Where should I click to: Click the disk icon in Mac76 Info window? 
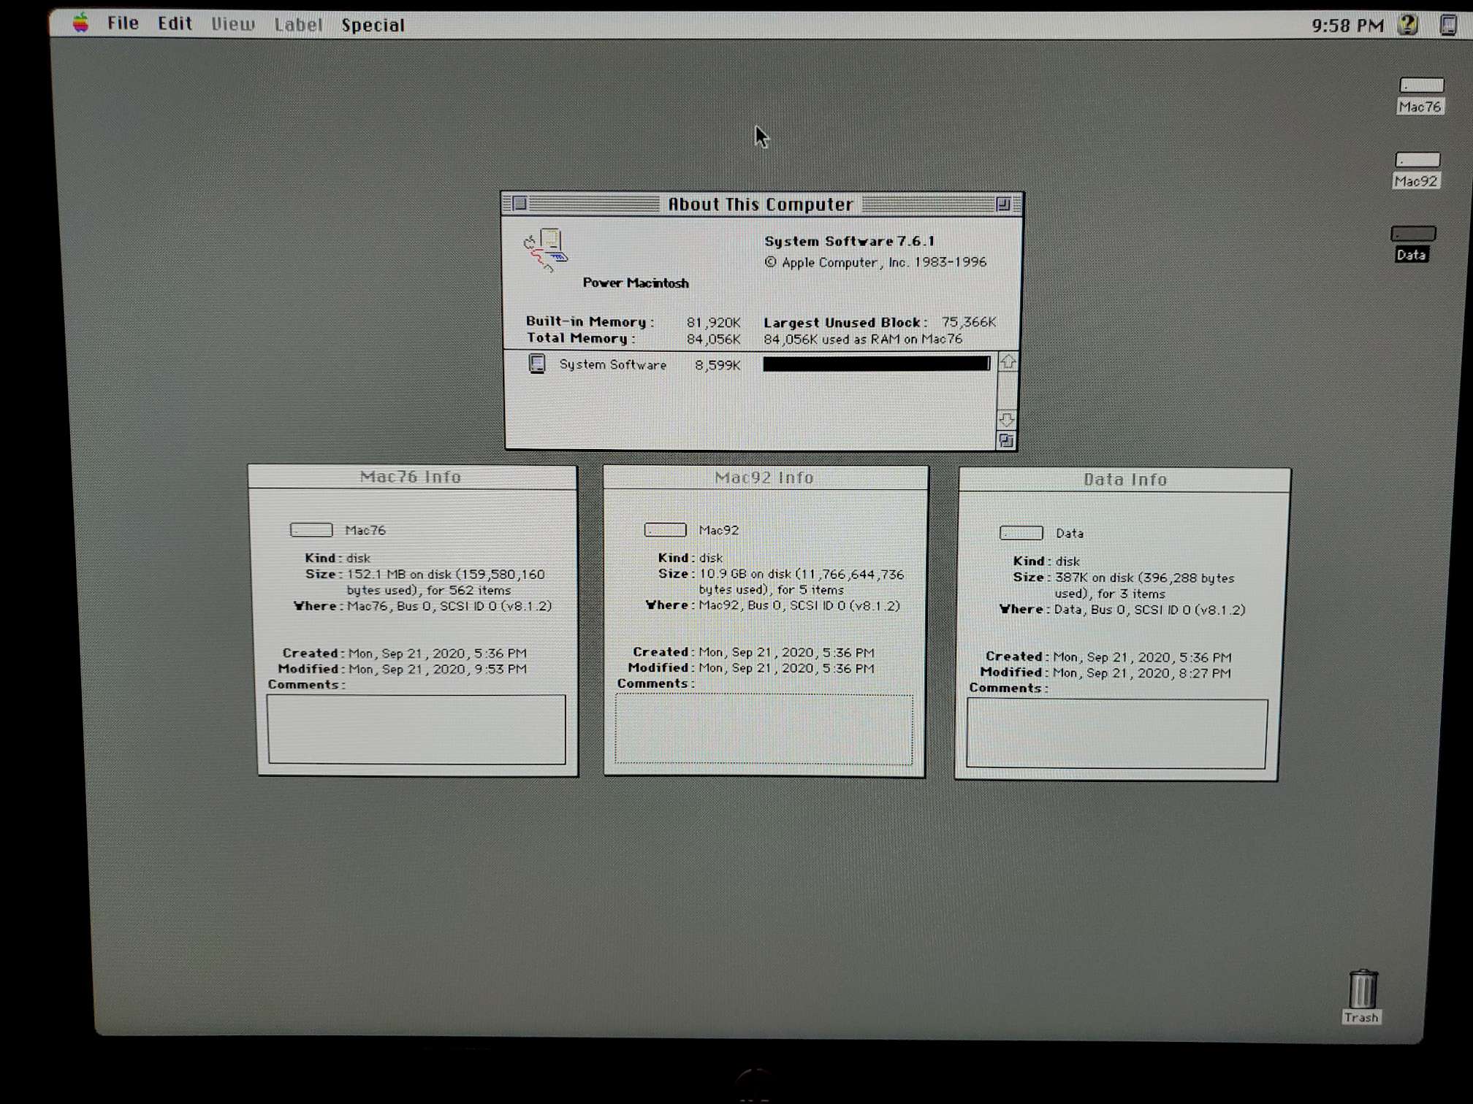pos(311,529)
